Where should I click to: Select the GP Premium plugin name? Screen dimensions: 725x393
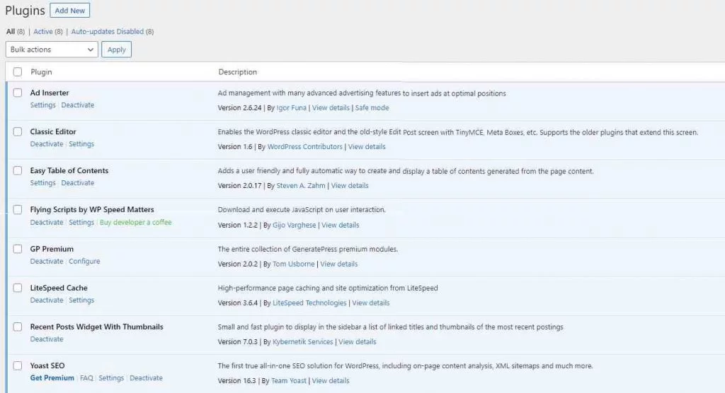pyautogui.click(x=52, y=249)
